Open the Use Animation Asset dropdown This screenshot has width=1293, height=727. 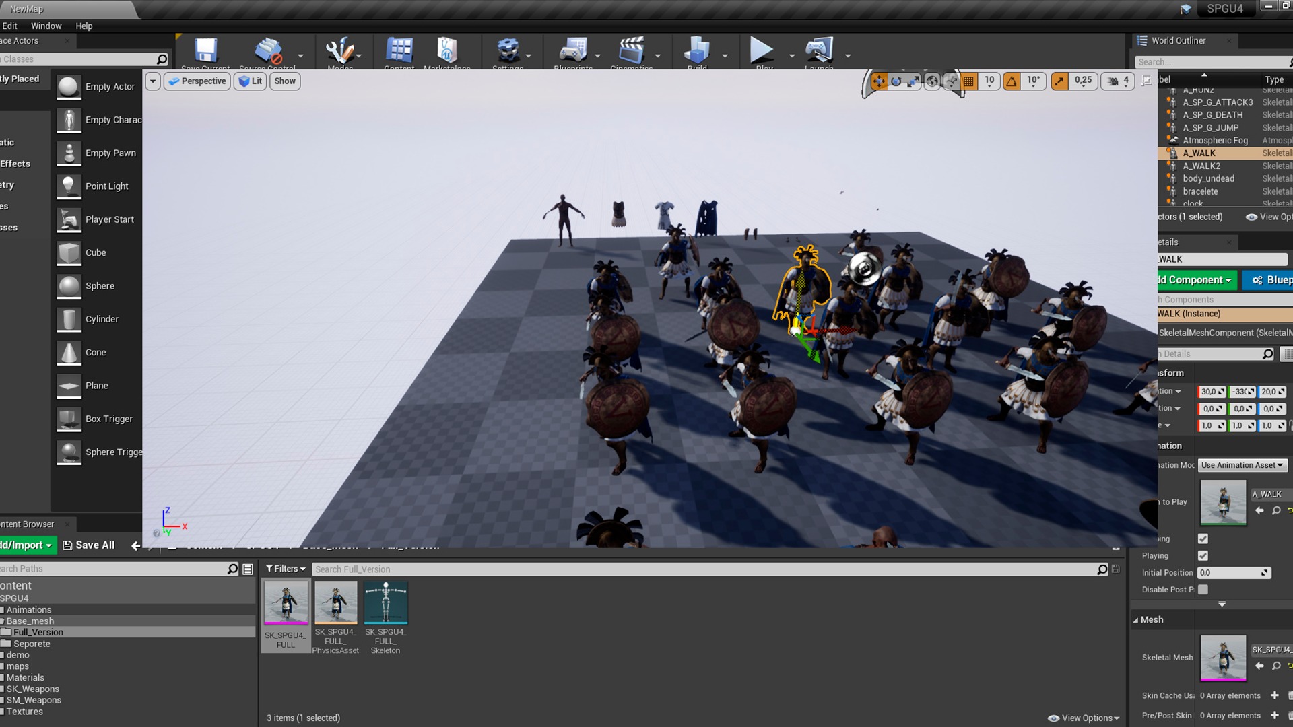tap(1242, 465)
